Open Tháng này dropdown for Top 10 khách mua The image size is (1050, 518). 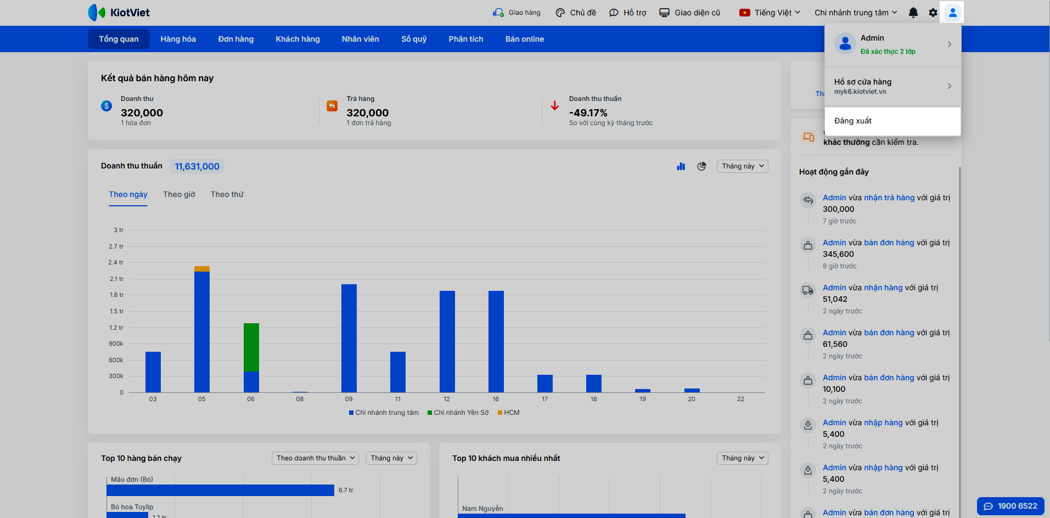[743, 458]
